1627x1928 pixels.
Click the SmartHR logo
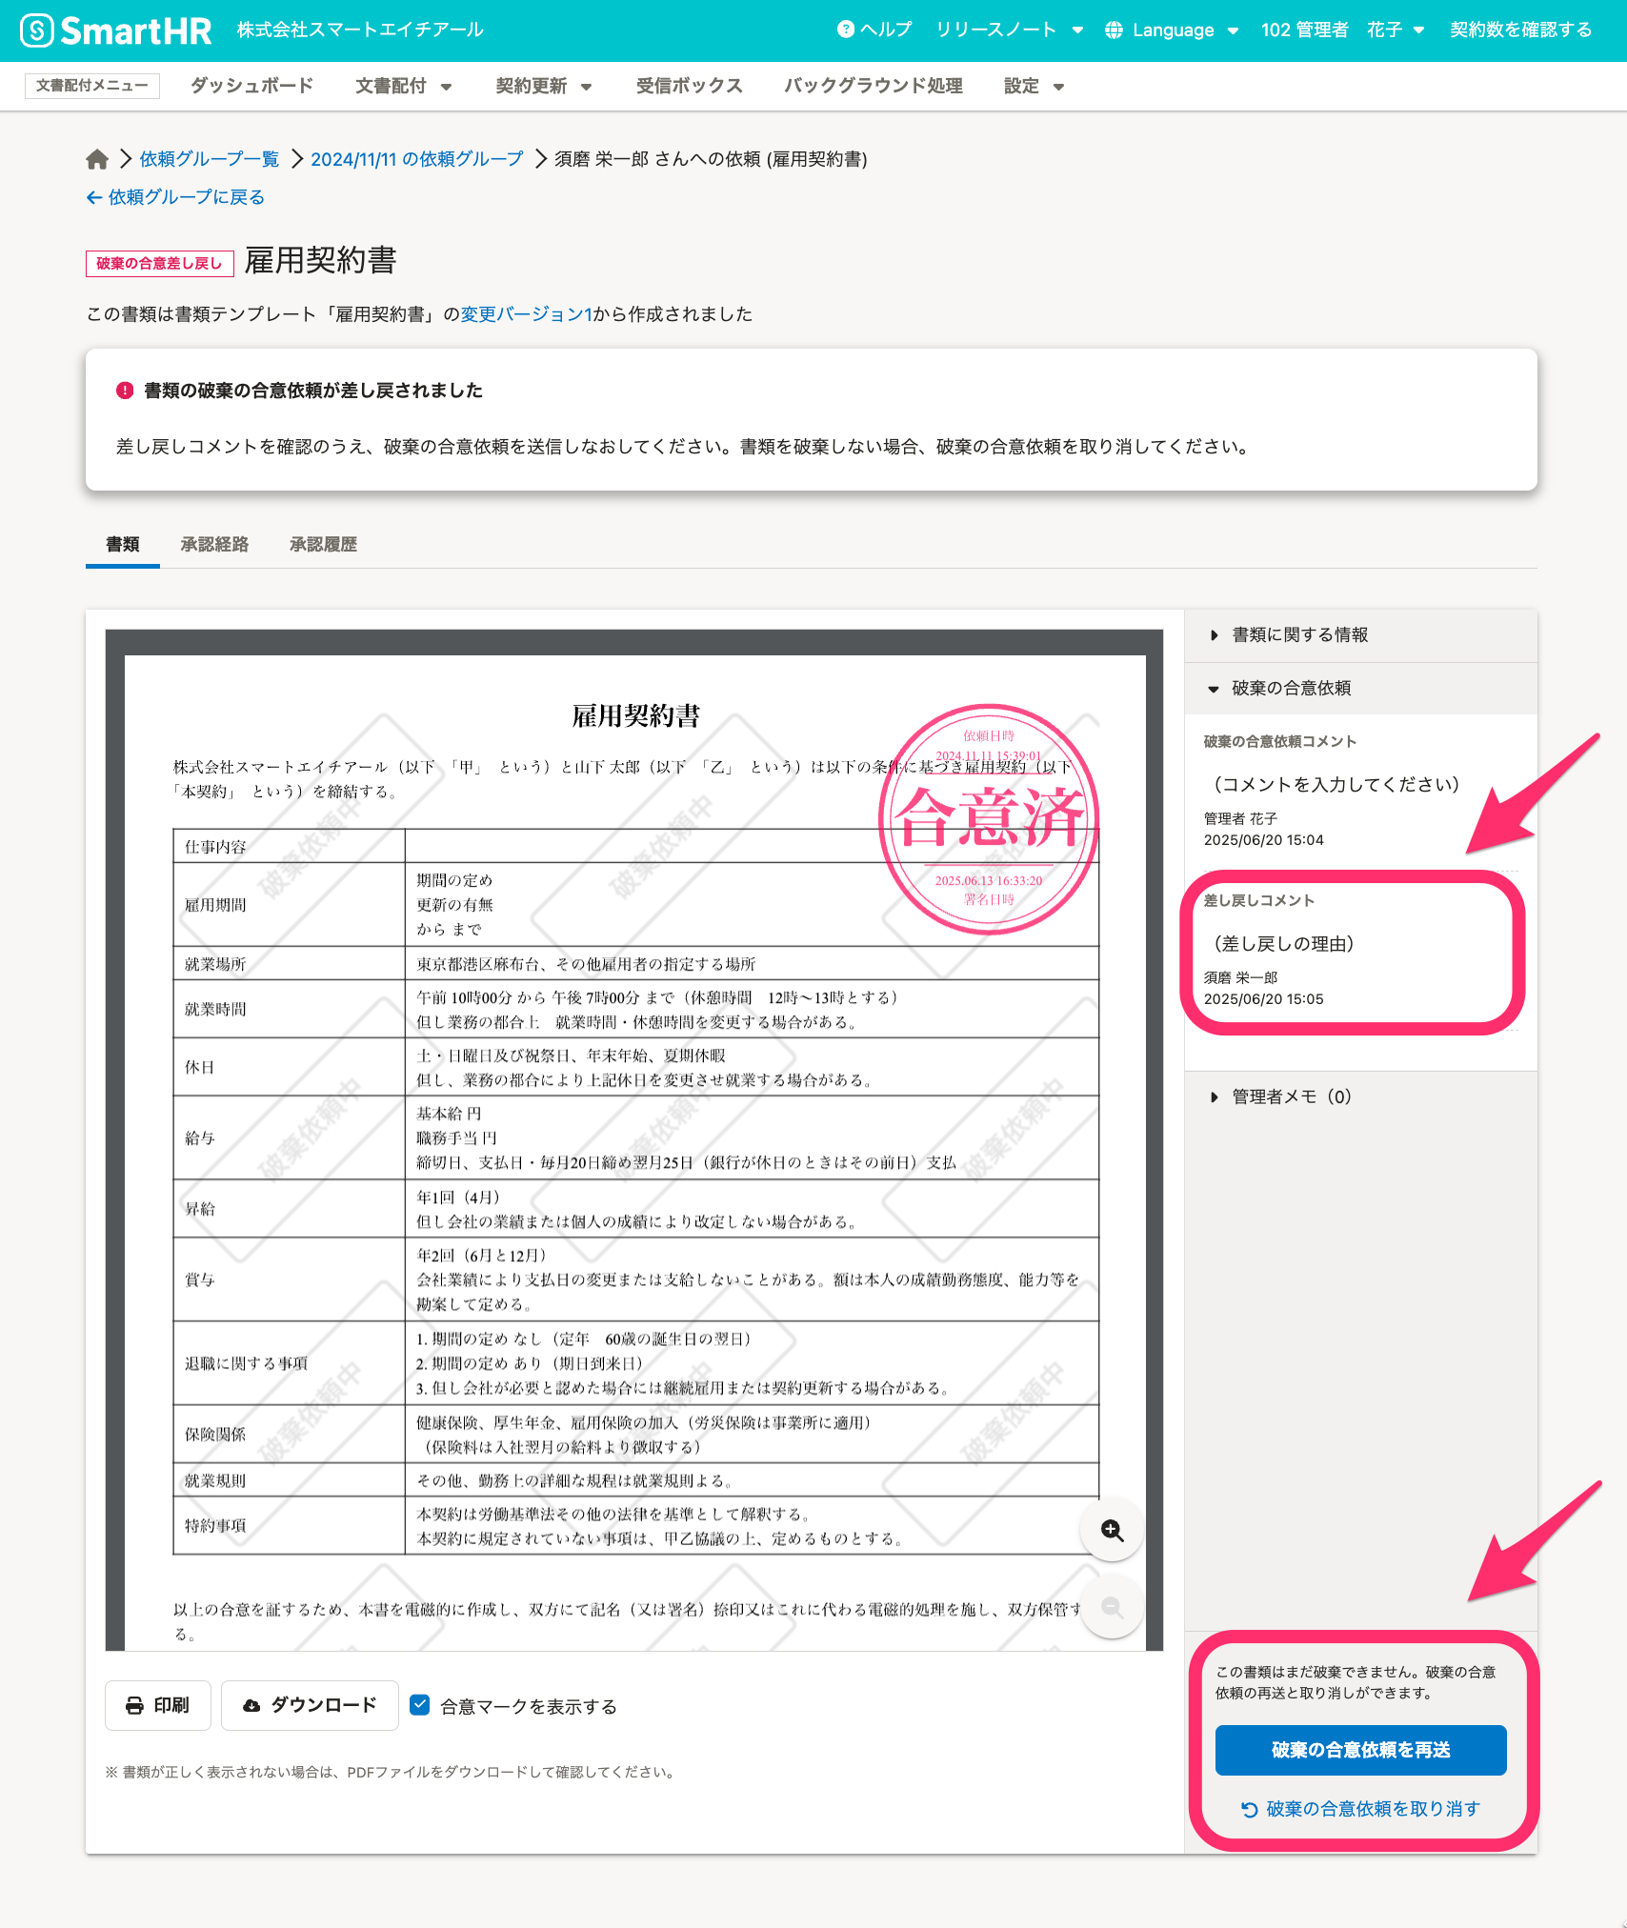(x=115, y=30)
